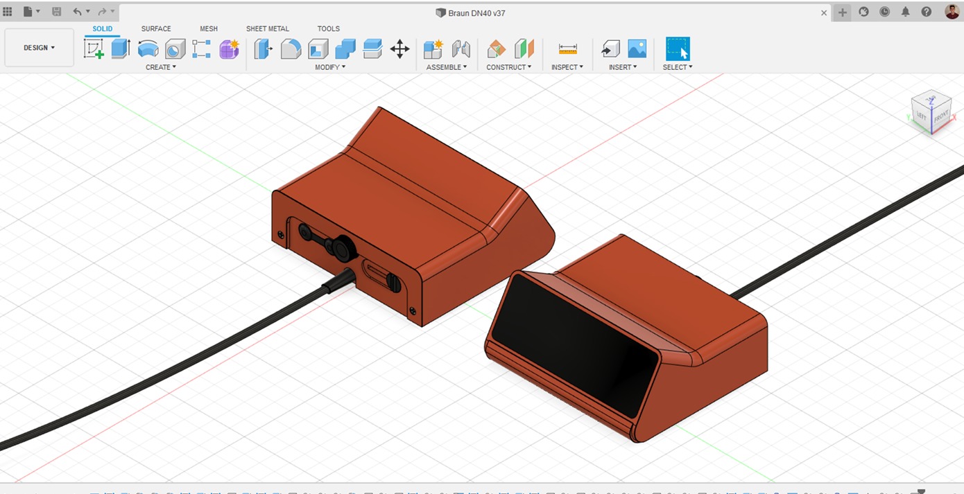
Task: Open the Extensions icon
Action: [864, 12]
